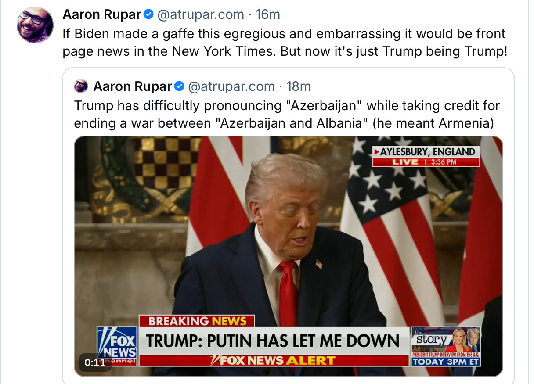
Task: Click the BREAKING NEWS banner in the video
Action: click(197, 321)
